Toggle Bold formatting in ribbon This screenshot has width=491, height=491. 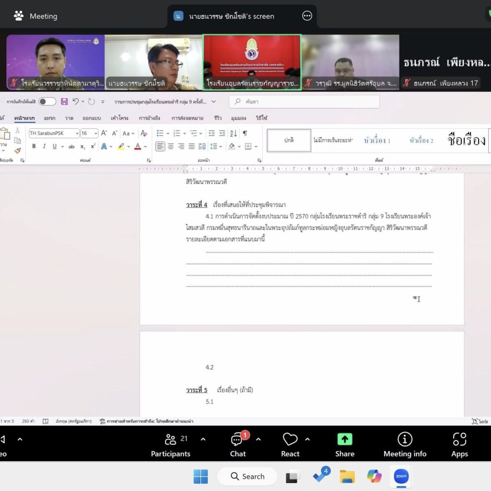click(34, 146)
